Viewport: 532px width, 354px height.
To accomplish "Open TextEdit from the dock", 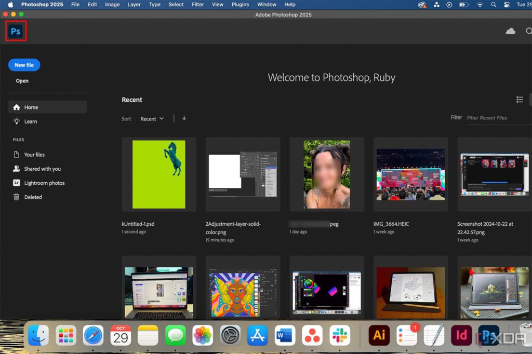I will click(x=434, y=335).
